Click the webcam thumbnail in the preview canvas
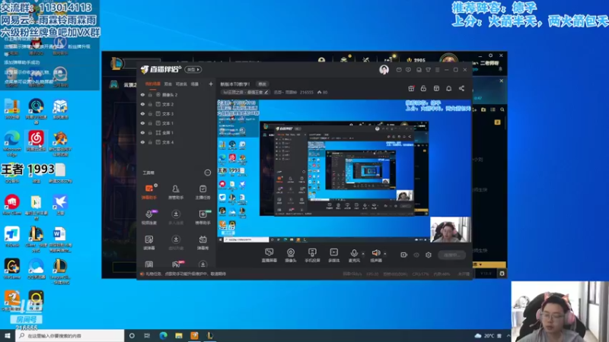The image size is (609, 342). (450, 230)
